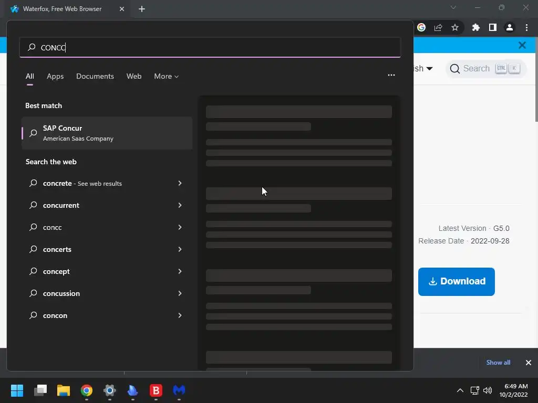Open Task View from the taskbar
The image size is (538, 403).
40,390
